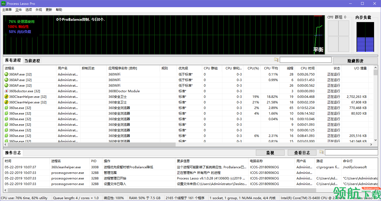Focus the process list filter input field
The image size is (381, 201).
[306, 60]
